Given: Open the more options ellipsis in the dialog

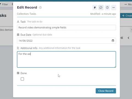Looking at the screenshot, I should click(114, 7).
